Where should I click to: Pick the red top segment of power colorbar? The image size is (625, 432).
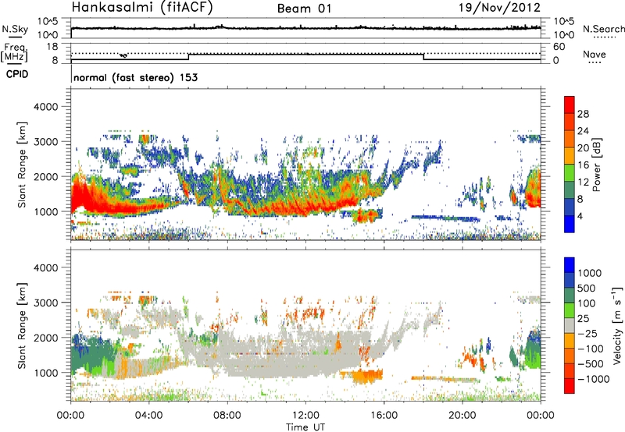[x=570, y=105]
